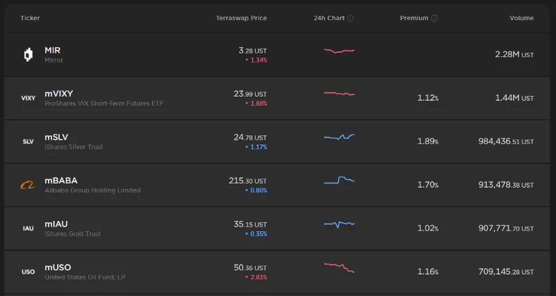Click the info icon beside Premium header
This screenshot has width=556, height=296.
(x=434, y=18)
